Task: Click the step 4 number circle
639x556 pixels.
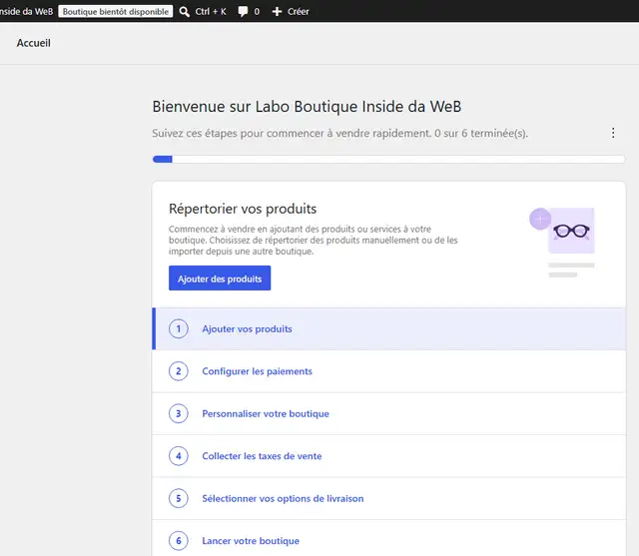Action: [x=179, y=456]
